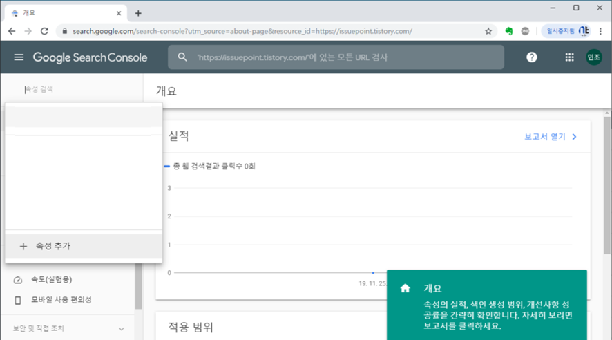Reload the current page
The width and height of the screenshot is (612, 340).
[44, 31]
